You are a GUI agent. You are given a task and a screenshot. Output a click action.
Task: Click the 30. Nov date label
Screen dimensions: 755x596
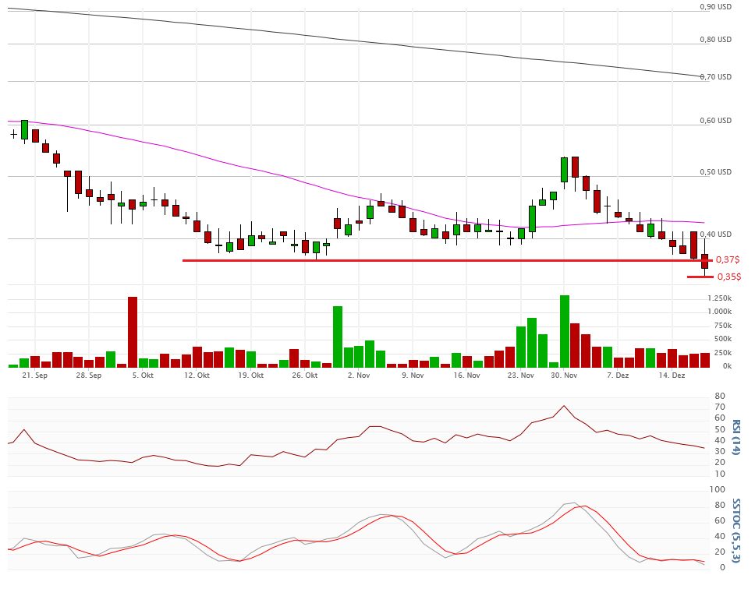[x=564, y=376]
